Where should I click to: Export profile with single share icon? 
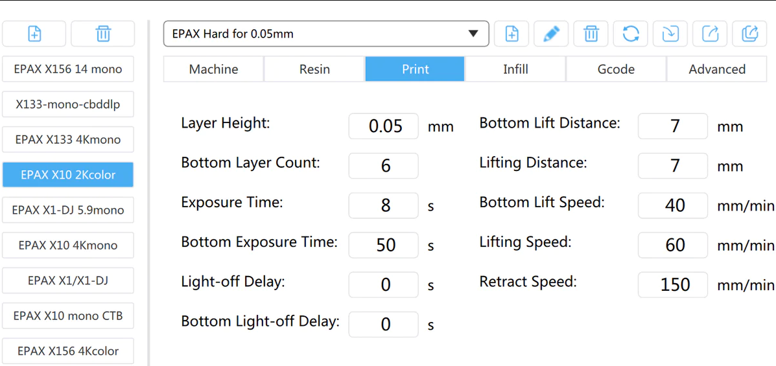point(710,34)
